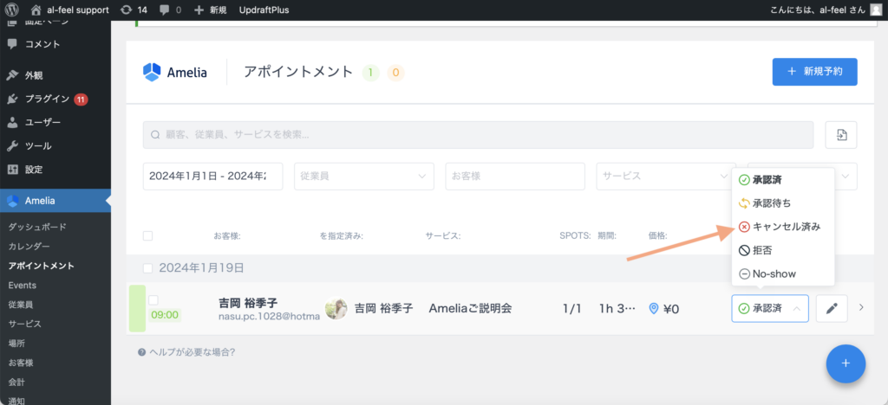Open the updates icon showing 14
The height and width of the screenshot is (405, 888).
coord(134,10)
